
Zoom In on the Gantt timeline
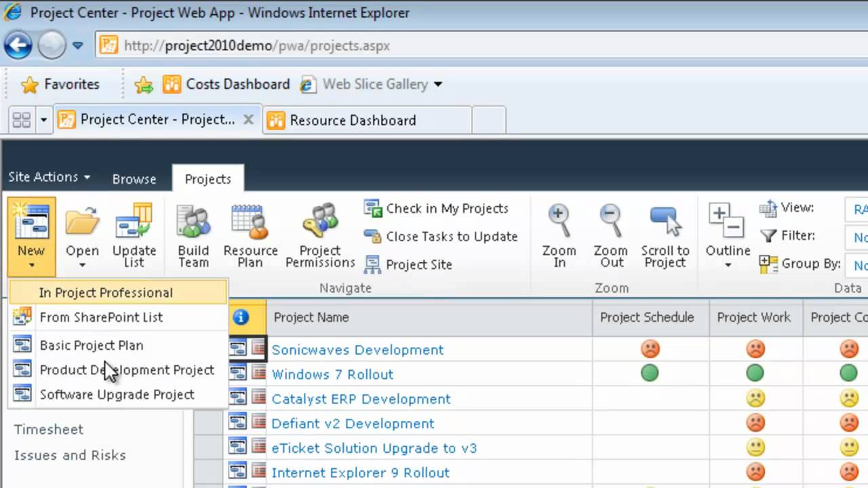point(559,235)
